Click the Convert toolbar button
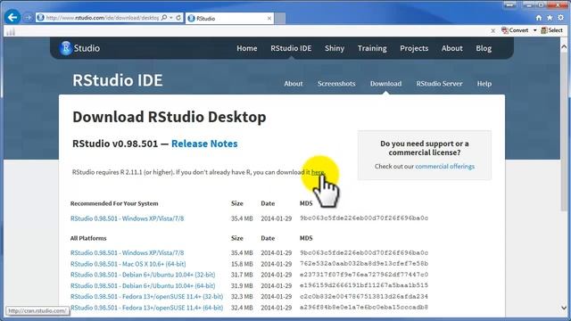 click(x=515, y=30)
